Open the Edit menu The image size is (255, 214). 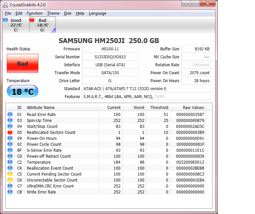19,13
